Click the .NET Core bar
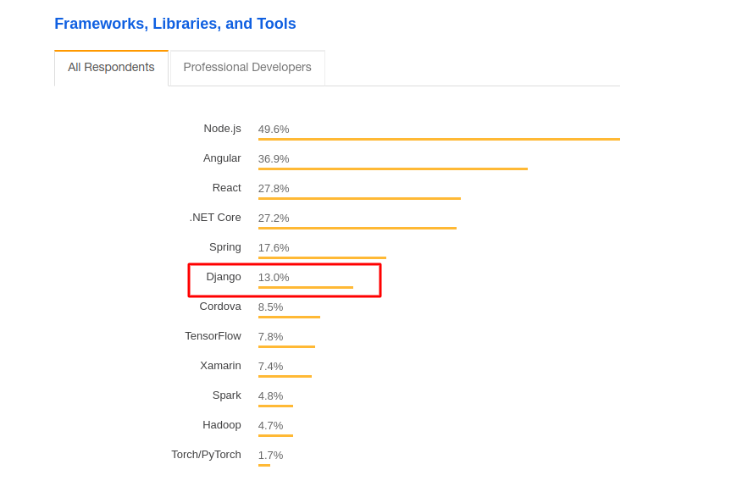Viewport: 748px width, 492px height. tap(357, 228)
